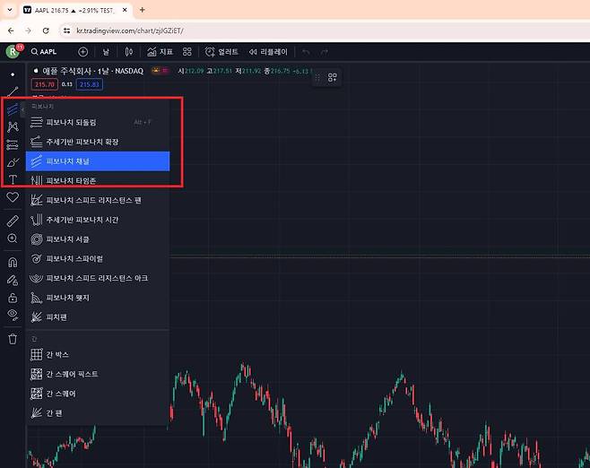Viewport: 590px width, 468px height.
Task: Choose 피보나치 스파이럴 menu entry
Action: (x=98, y=258)
